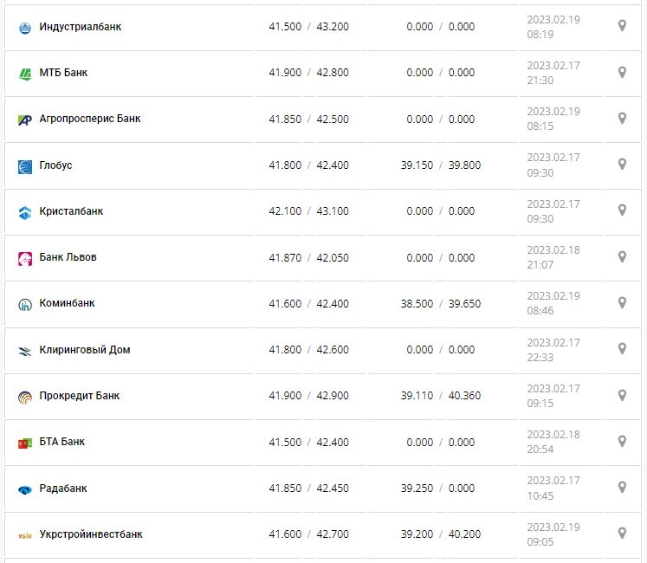Open Глобус branch location pin
This screenshot has width=647, height=563.
(622, 165)
